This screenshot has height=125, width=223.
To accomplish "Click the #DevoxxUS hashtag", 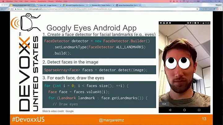I will 28,119.
